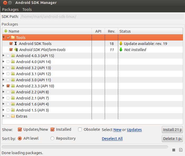Click the Status column header

(151, 31)
